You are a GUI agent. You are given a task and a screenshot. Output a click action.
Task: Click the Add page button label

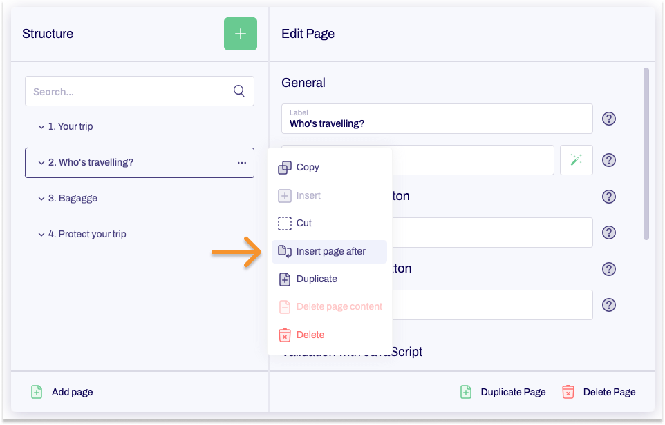coord(72,392)
